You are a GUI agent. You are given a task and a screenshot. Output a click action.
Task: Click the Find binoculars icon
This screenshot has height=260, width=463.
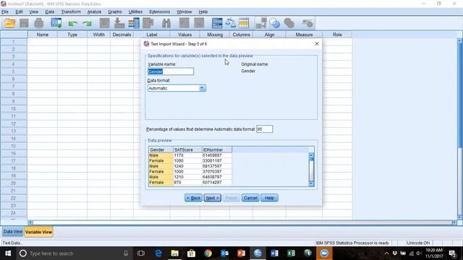(x=166, y=23)
